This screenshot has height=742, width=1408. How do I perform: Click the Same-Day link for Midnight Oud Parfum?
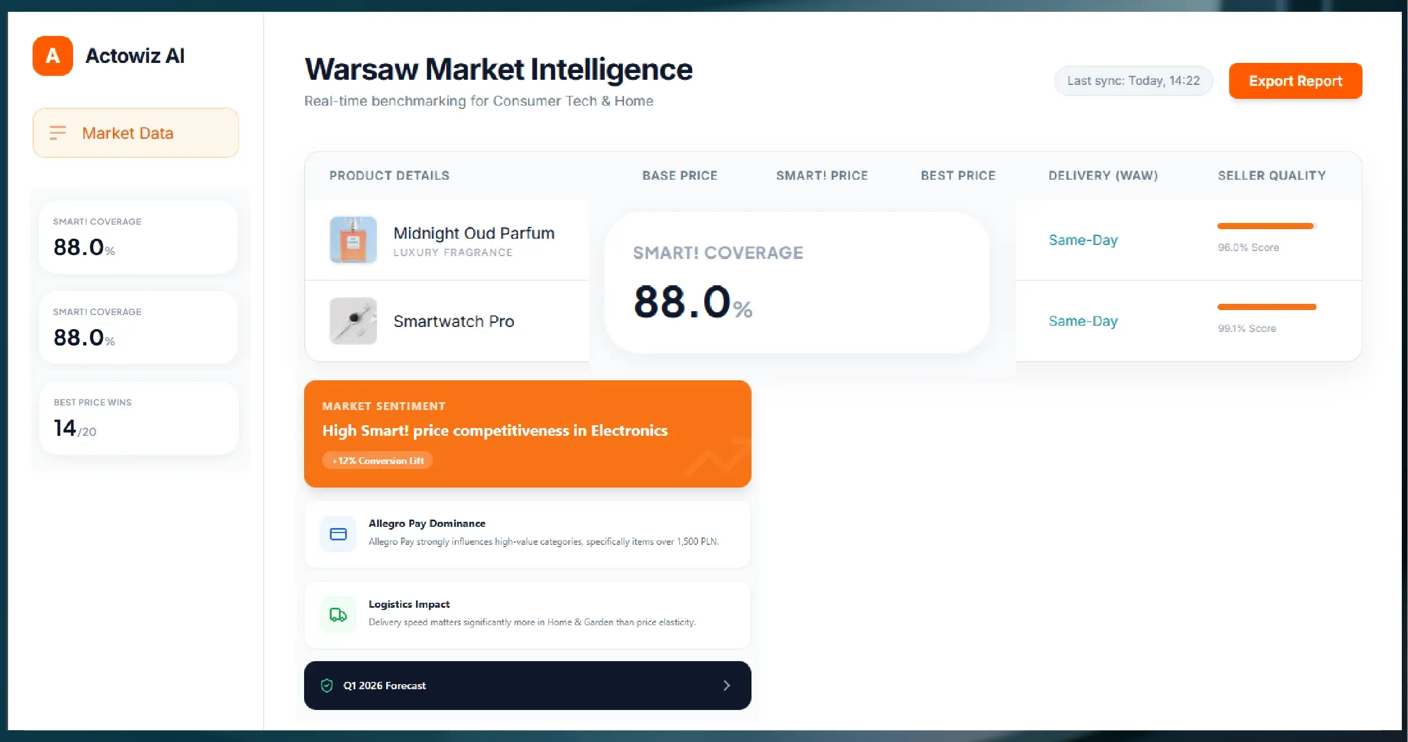tap(1083, 240)
